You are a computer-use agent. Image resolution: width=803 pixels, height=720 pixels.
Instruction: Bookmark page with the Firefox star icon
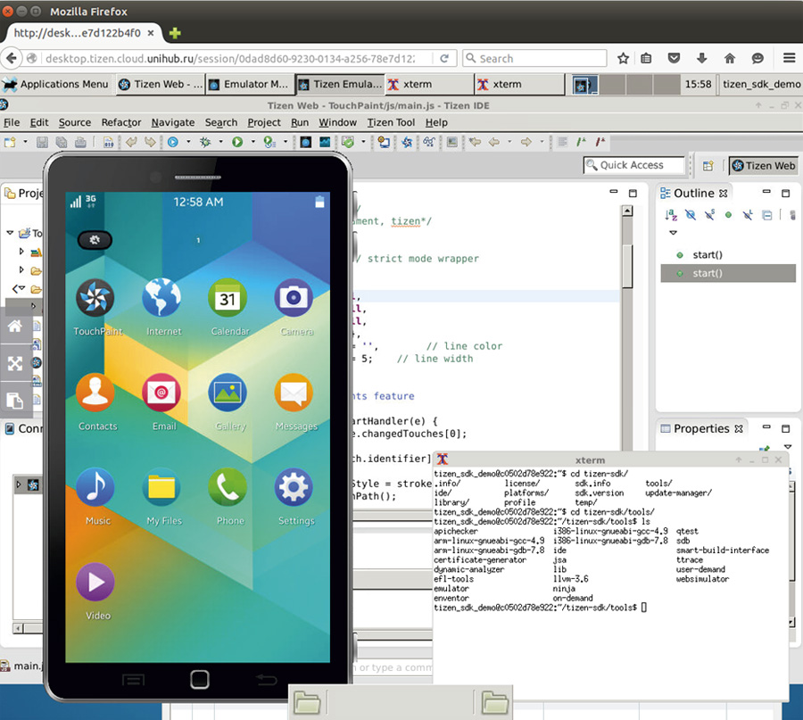point(623,58)
